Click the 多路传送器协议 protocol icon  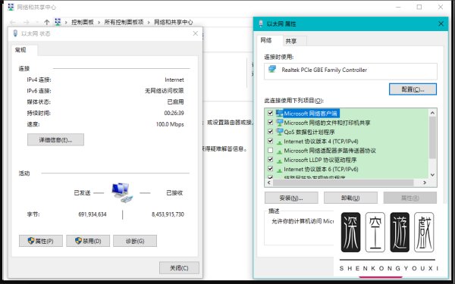279,151
